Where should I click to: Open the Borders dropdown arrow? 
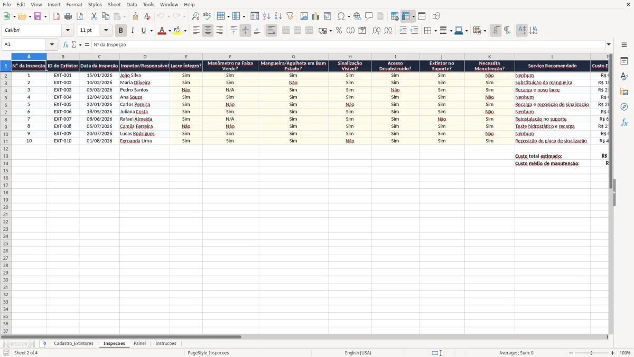click(x=435, y=31)
